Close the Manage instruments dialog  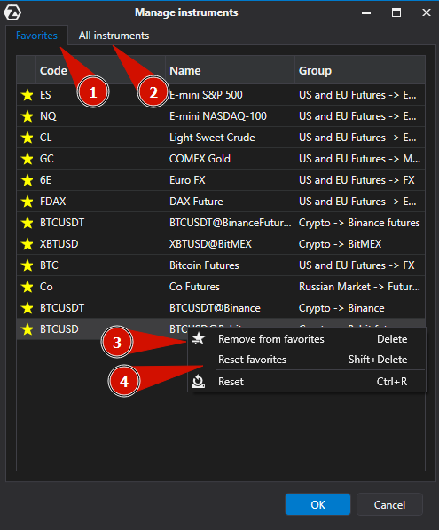427,12
